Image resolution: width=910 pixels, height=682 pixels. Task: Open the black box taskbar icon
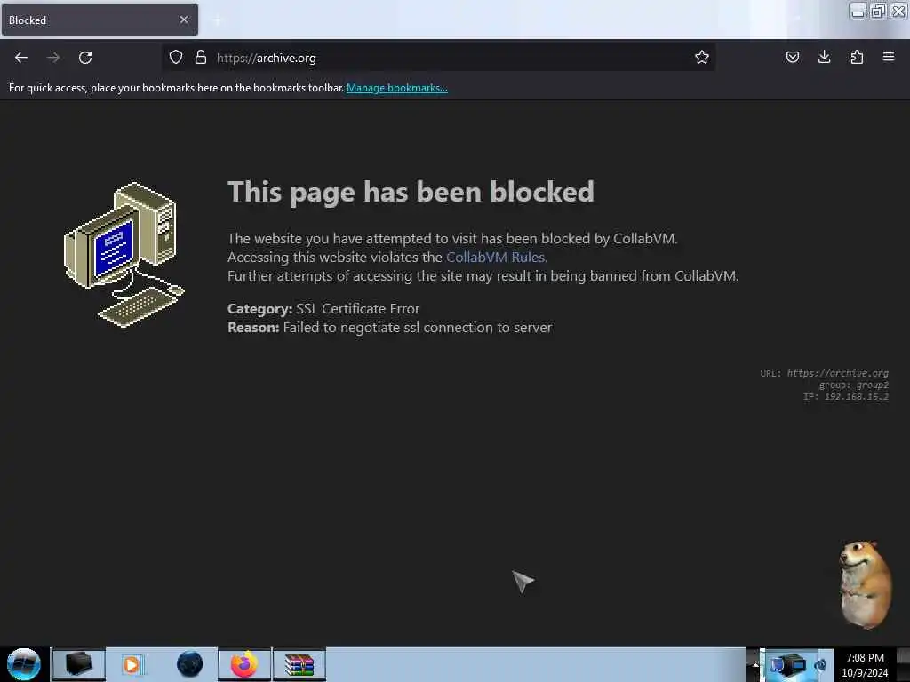79,664
